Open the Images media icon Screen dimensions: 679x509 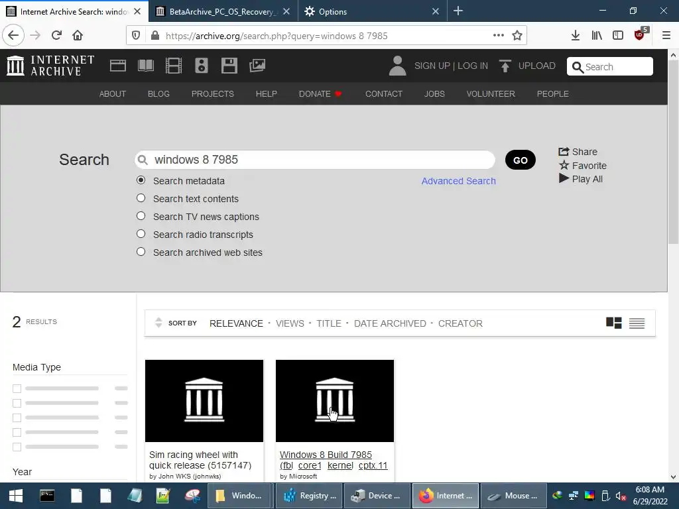click(257, 66)
